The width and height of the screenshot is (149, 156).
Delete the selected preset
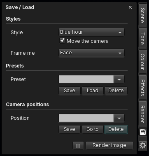[116, 91]
